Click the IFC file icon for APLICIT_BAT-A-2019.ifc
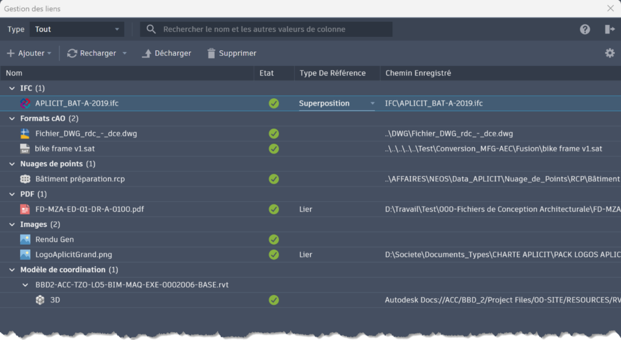Screen dimensions: 621x340 [x=25, y=103]
